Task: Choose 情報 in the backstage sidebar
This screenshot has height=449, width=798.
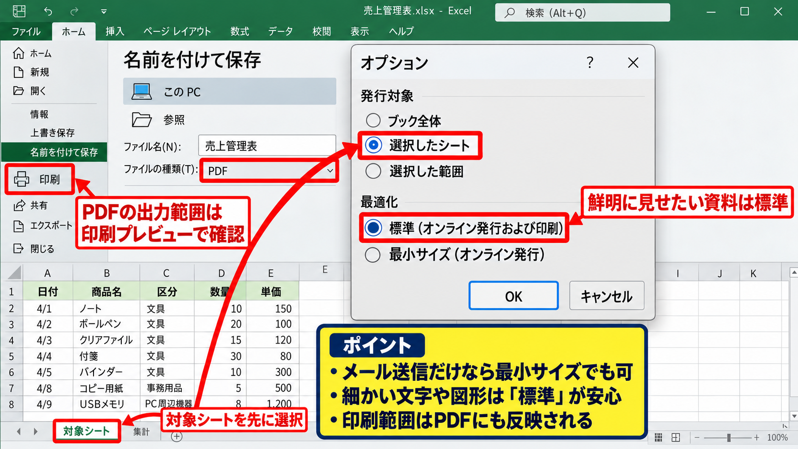Action: click(x=40, y=115)
